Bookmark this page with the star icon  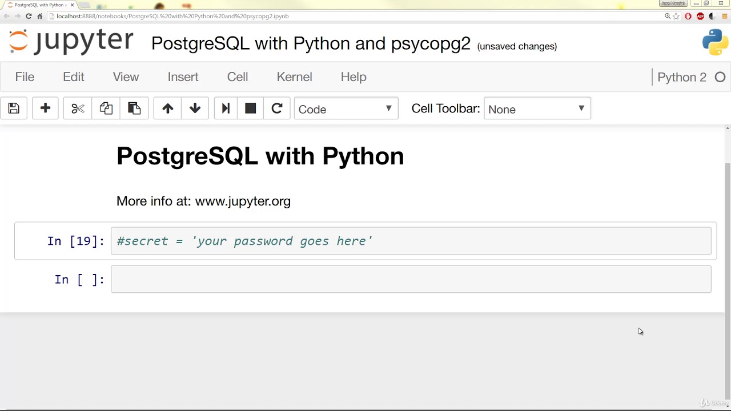click(676, 16)
